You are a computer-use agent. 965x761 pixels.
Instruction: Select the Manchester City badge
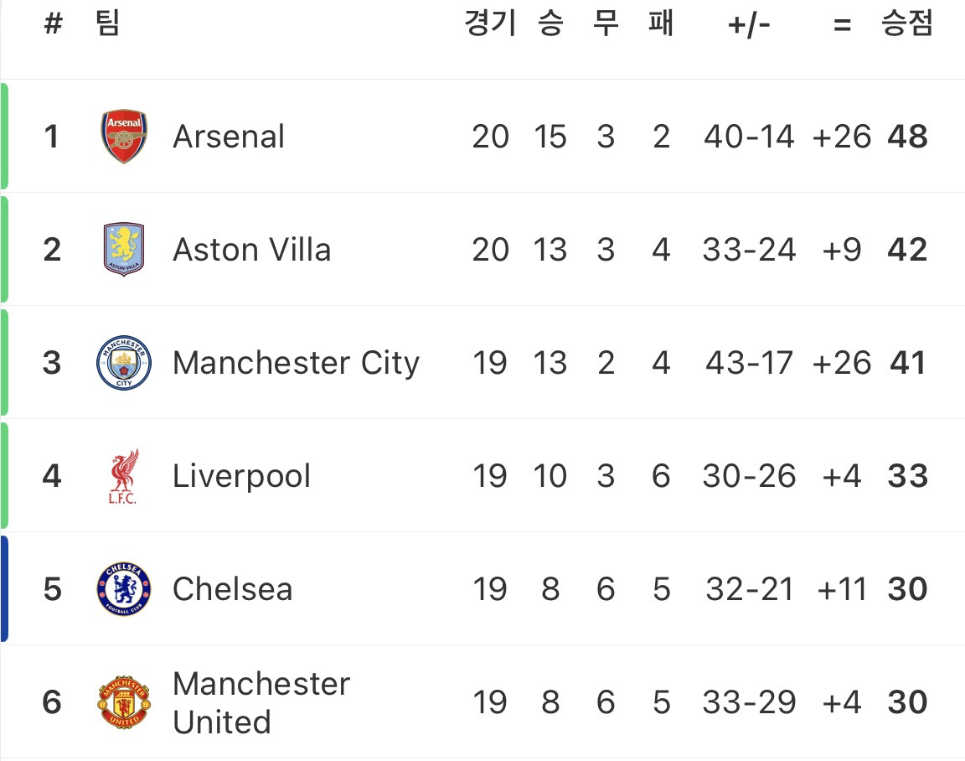coord(124,363)
